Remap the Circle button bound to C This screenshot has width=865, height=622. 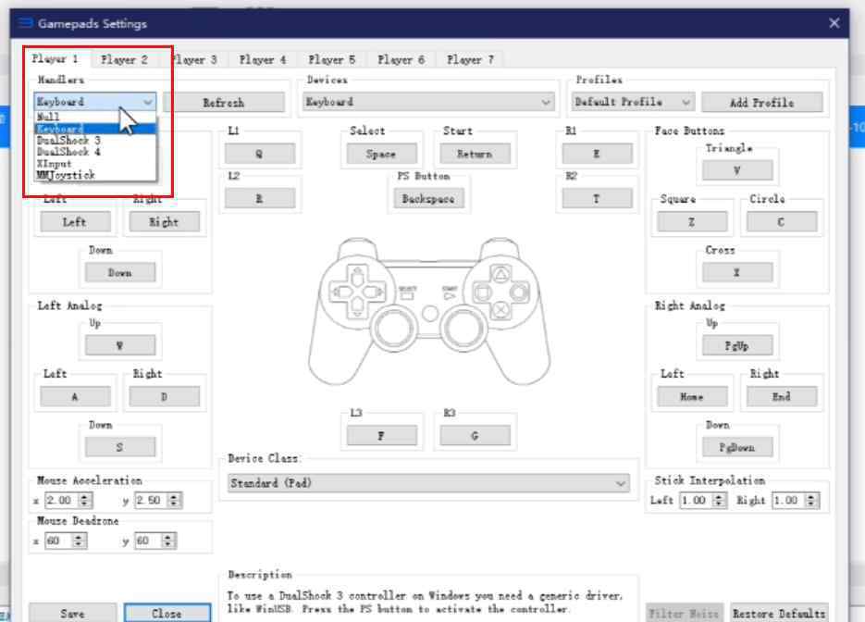pos(781,222)
